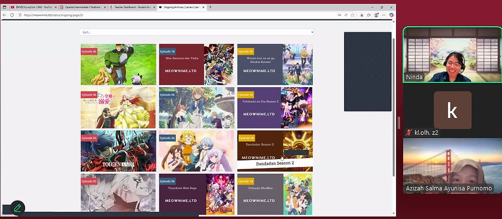Activate the read aloud icon
Viewport: 502px width, 219px height.
346,15
